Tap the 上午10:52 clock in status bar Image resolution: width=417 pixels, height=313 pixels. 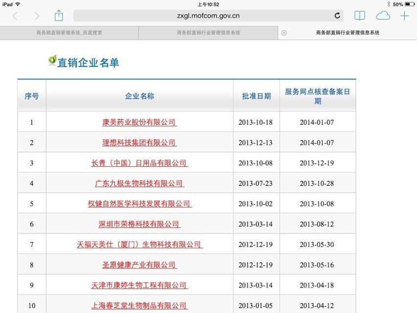(x=208, y=4)
